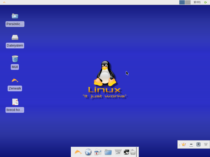Click the rightmost plug-style icon in the dock
The image size is (210, 157).
(x=133, y=152)
